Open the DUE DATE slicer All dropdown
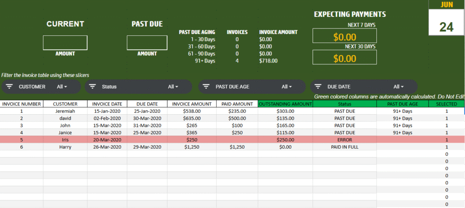 pyautogui.click(x=399, y=87)
